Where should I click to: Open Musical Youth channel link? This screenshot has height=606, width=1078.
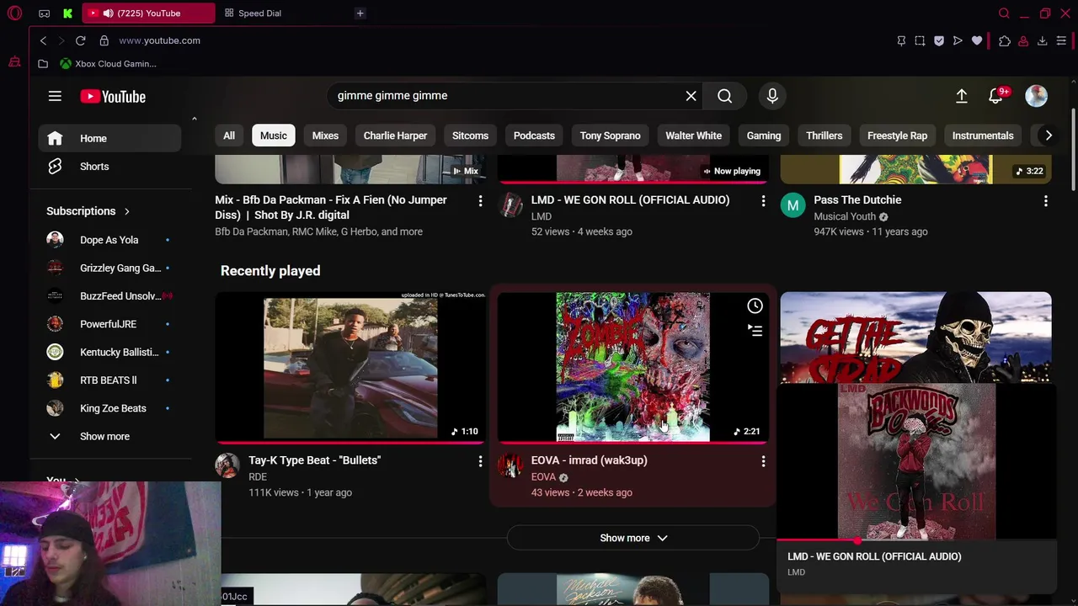tap(845, 216)
